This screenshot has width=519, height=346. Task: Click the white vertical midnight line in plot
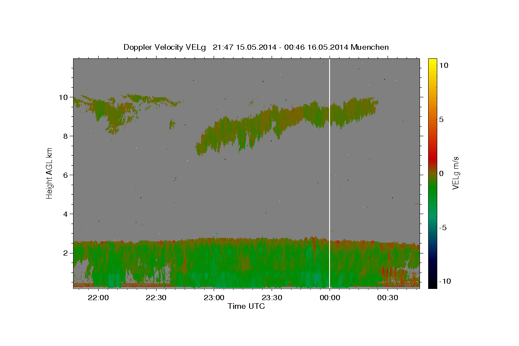click(330, 173)
